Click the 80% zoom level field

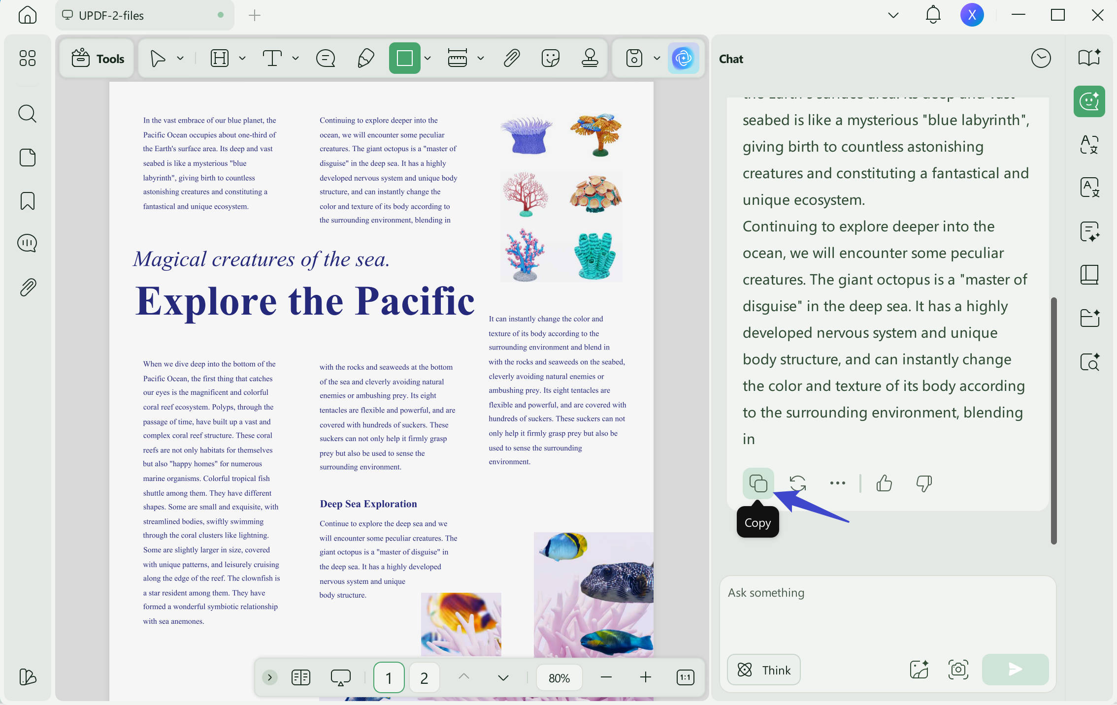pyautogui.click(x=559, y=678)
